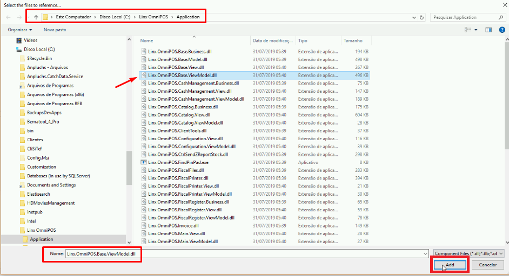Select Linx.OmniPOS.FiscalRegister.Business.dll
This screenshot has width=509, height=276.
point(189,202)
